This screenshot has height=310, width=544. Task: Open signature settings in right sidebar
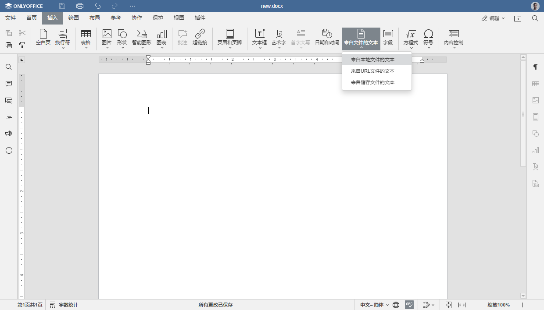(535, 183)
